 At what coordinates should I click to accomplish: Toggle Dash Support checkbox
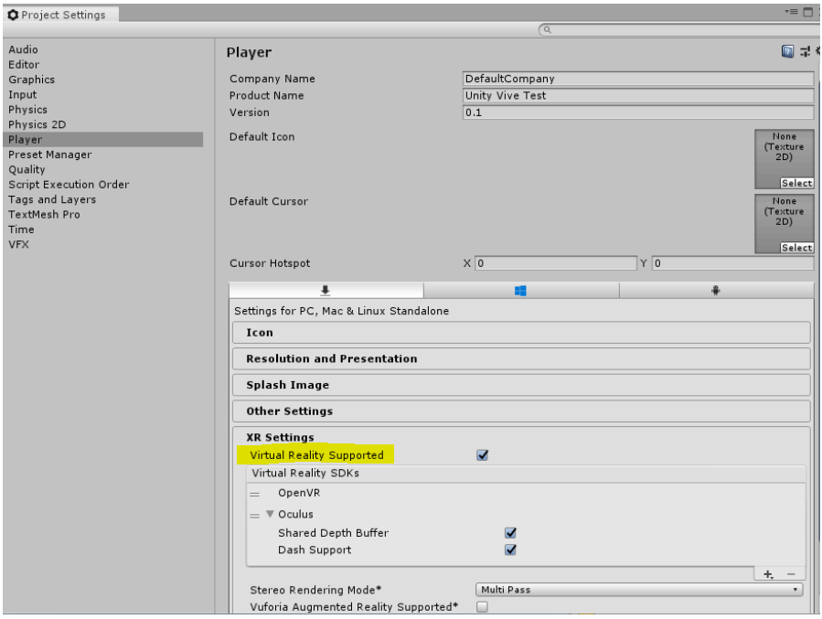coord(510,550)
